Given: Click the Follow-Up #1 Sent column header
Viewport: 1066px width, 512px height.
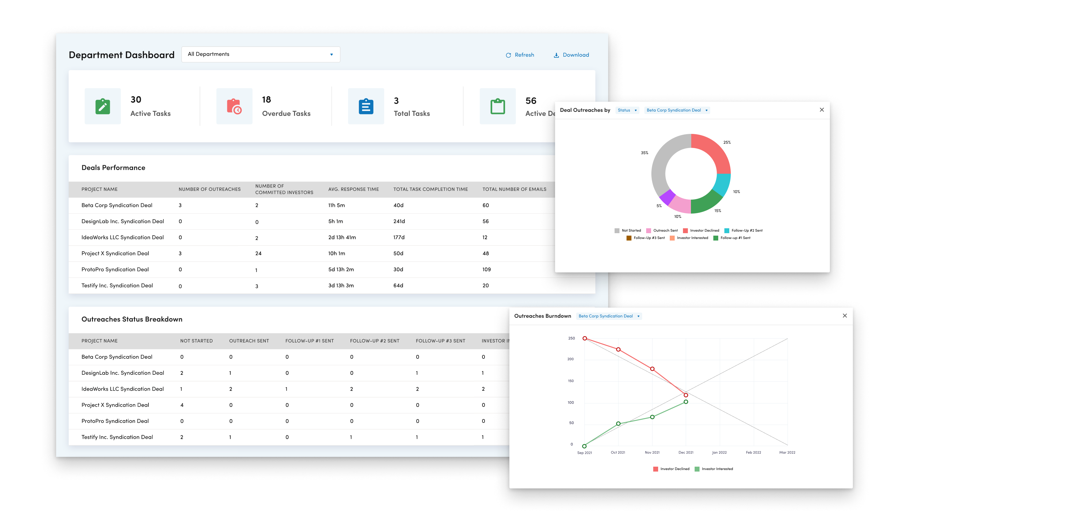Looking at the screenshot, I should coord(309,341).
